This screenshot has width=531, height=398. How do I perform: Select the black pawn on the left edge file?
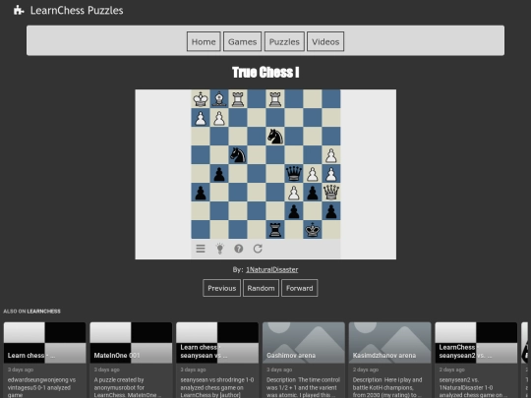(x=201, y=192)
